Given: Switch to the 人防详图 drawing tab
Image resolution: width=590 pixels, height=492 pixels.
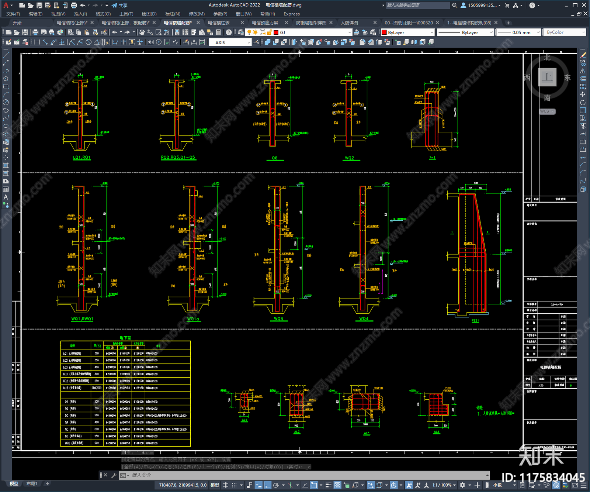Looking at the screenshot, I should click(x=349, y=23).
